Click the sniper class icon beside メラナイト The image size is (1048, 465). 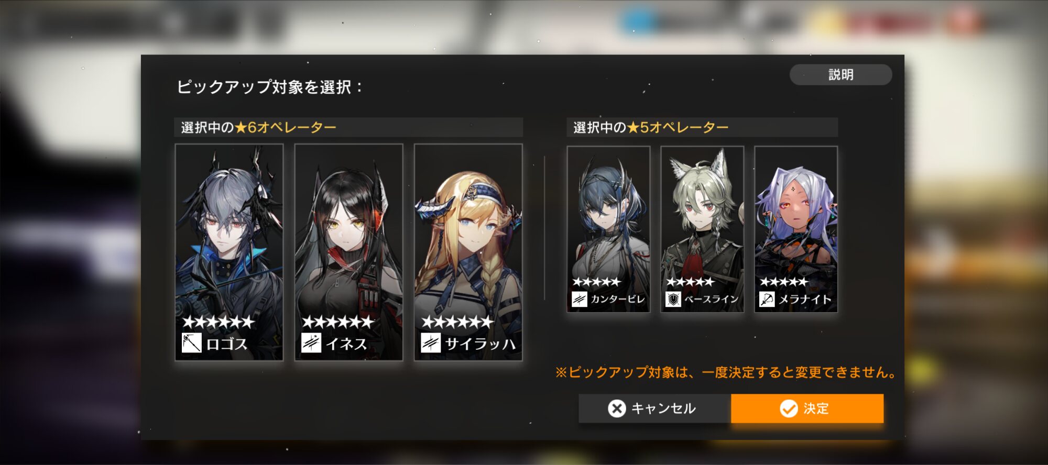[x=767, y=299]
